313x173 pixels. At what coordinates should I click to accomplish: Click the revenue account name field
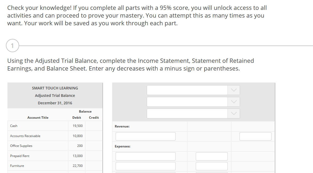145,136
